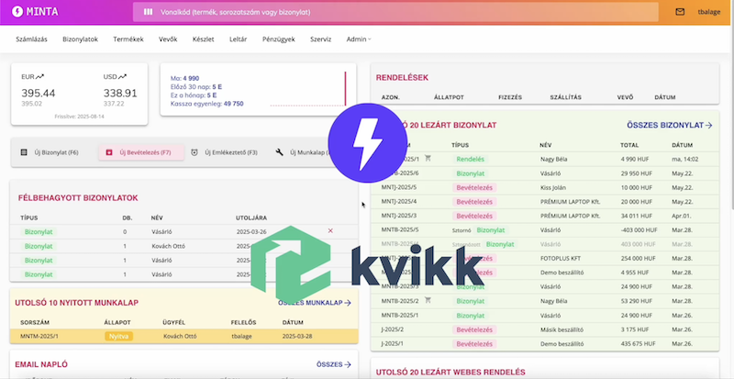734x379 pixels.
Task: Click the Új Emlékeztető (F3) button
Action: pos(225,152)
